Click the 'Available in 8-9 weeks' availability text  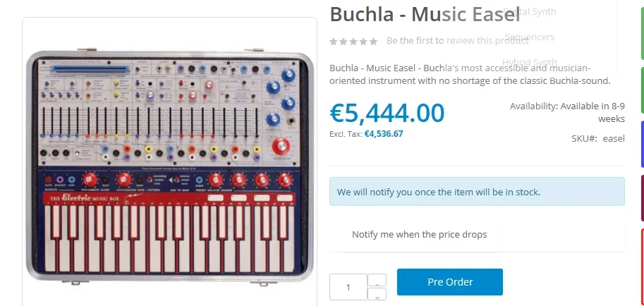click(x=568, y=112)
